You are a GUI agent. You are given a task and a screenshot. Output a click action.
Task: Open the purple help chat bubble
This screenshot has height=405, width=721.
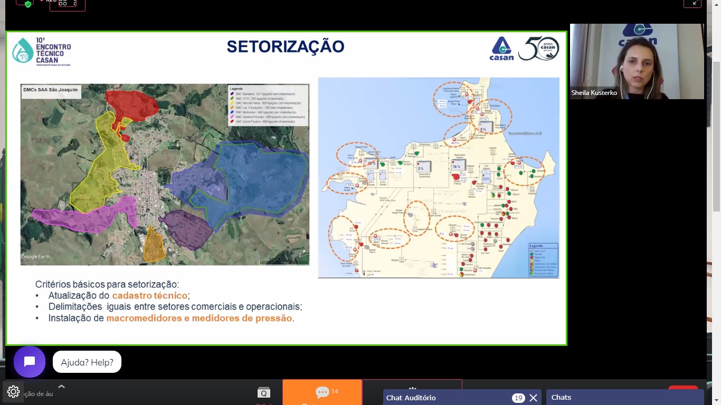point(30,362)
